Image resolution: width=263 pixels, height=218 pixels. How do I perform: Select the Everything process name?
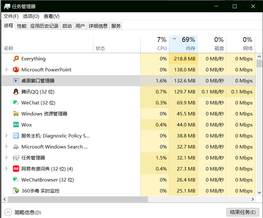tap(33, 59)
